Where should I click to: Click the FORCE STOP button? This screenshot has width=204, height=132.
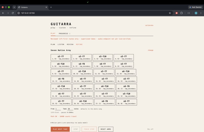click(89, 129)
